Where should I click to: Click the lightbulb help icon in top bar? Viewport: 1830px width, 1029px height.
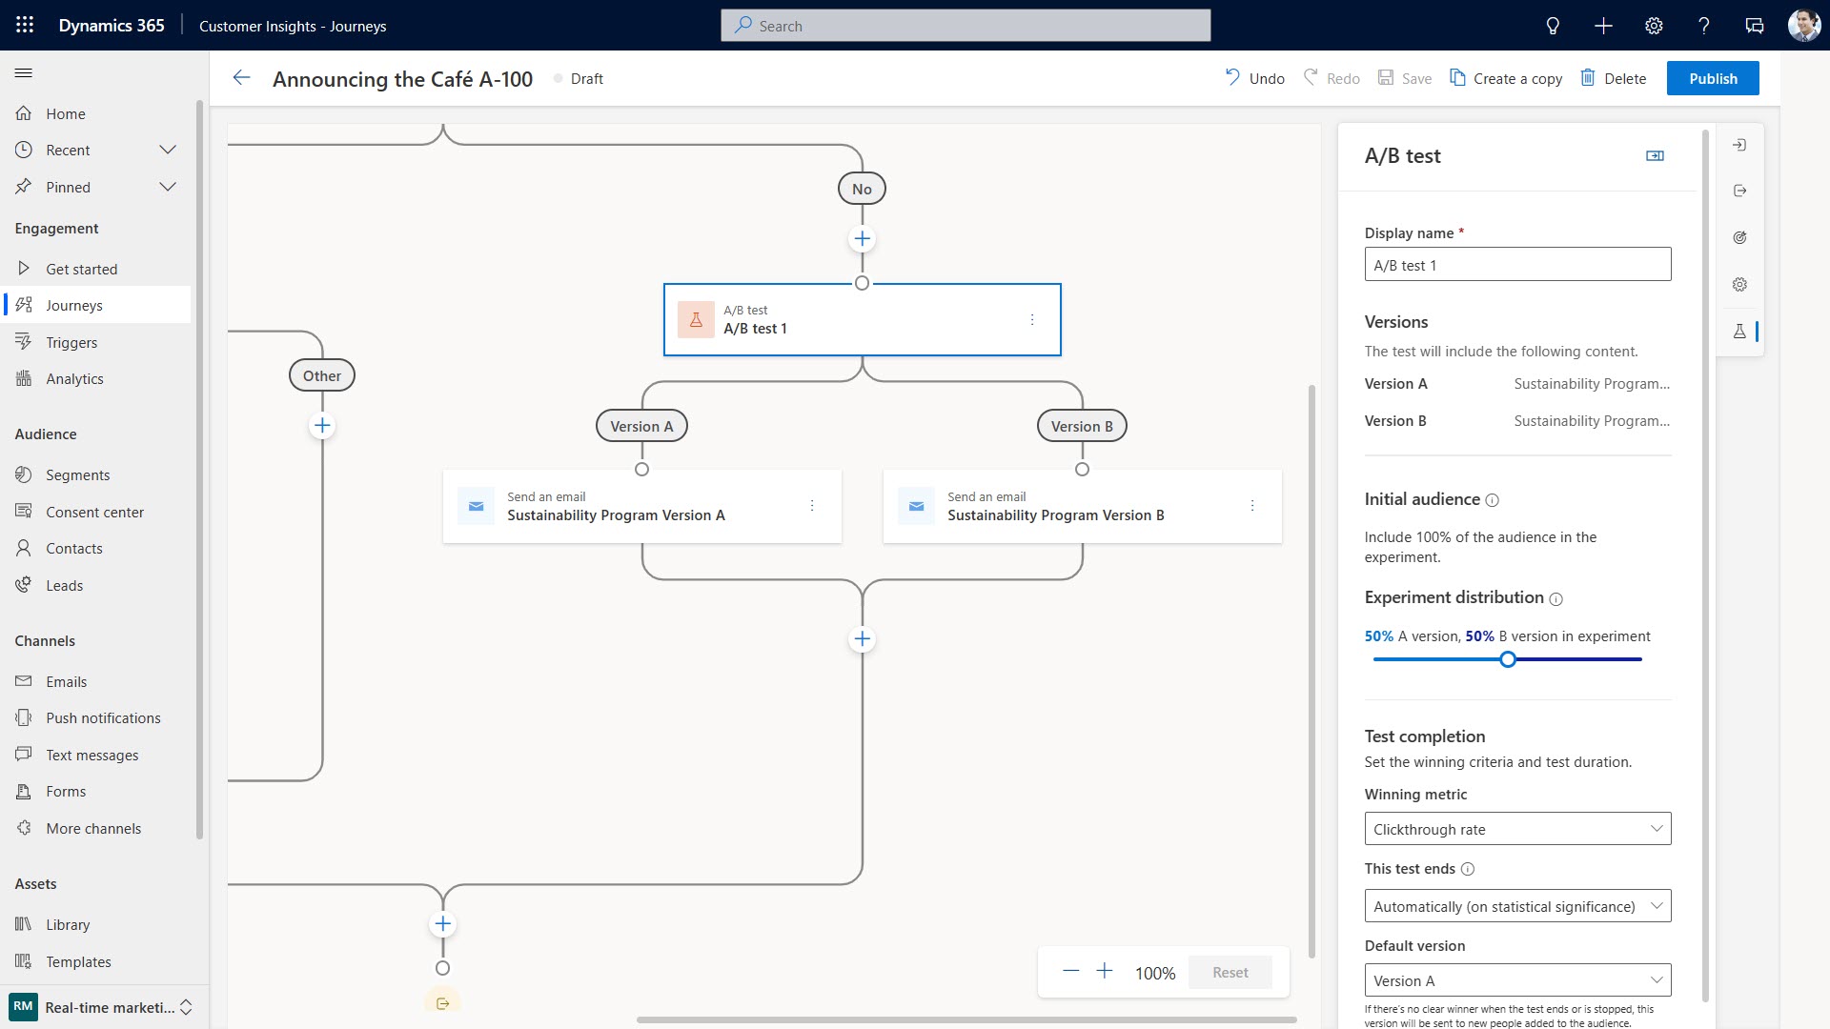(1552, 25)
